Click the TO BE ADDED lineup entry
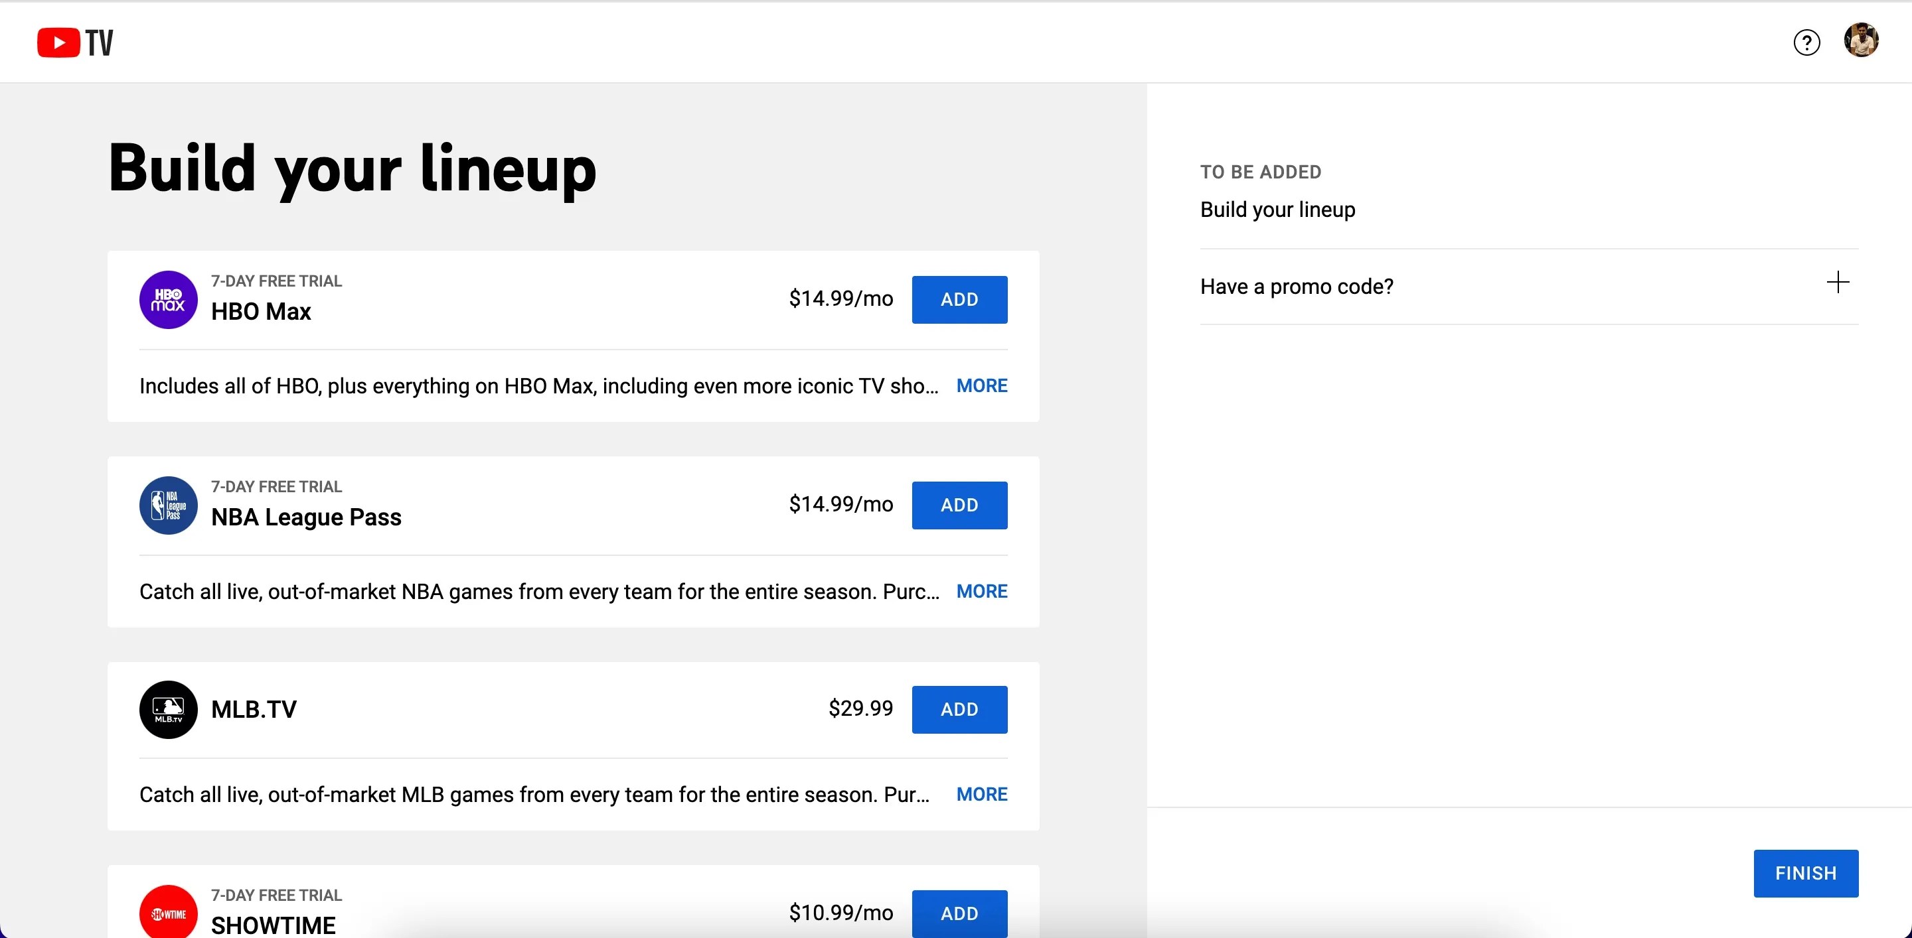Screen dimensions: 1912x938 coord(1277,210)
